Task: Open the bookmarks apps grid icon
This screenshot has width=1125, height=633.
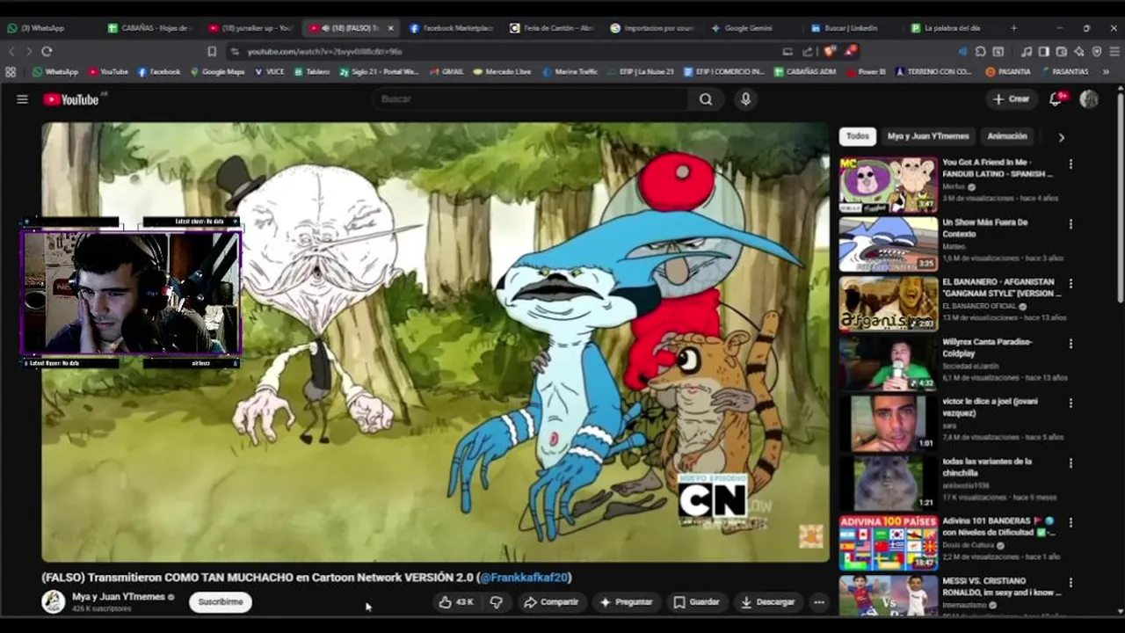Action: 11,72
